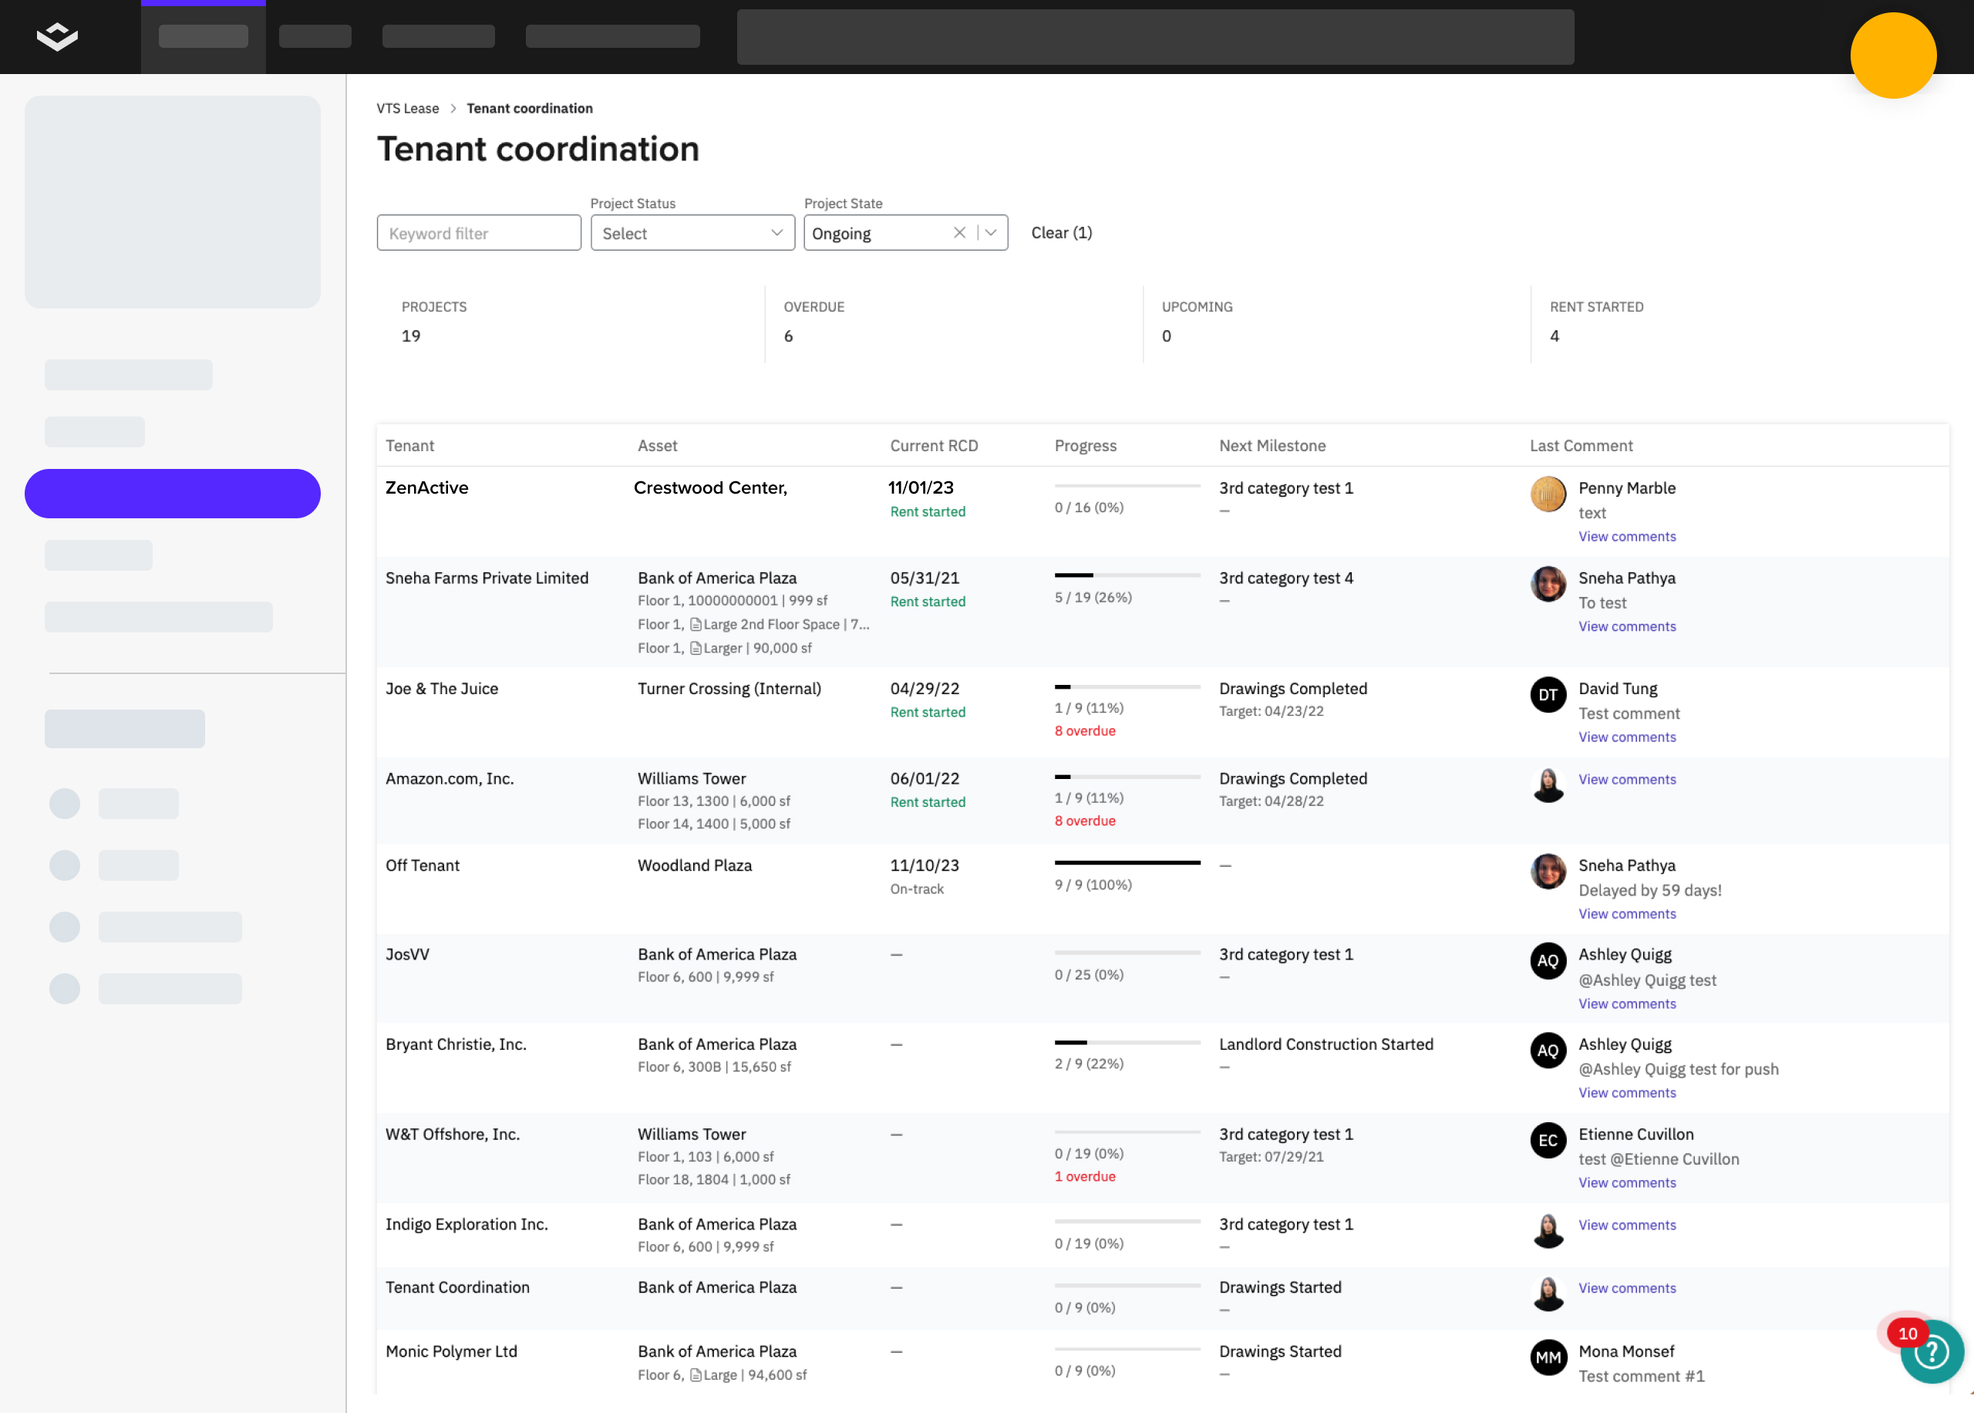The width and height of the screenshot is (1974, 1413).
Task: Click AQ avatar in Bryant Christie row
Action: point(1548,1050)
